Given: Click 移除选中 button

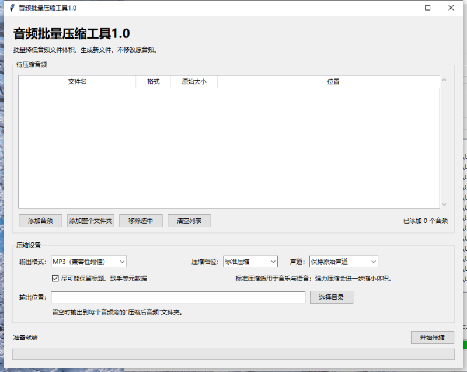Looking at the screenshot, I should 141,221.
